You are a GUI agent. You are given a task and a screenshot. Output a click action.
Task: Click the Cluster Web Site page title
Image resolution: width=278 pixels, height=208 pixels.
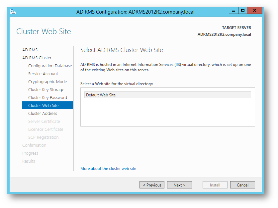tap(44, 31)
